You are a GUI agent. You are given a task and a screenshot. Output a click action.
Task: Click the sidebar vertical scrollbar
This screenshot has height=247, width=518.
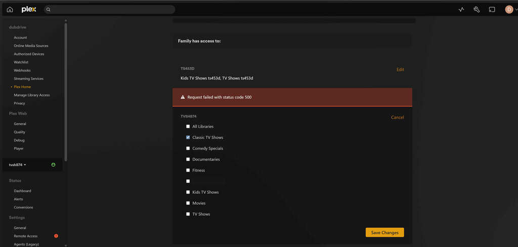(x=66, y=92)
